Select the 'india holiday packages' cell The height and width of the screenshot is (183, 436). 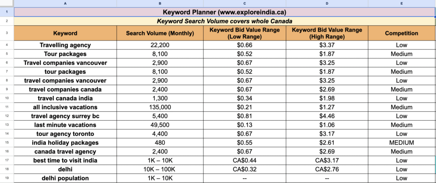(x=65, y=142)
